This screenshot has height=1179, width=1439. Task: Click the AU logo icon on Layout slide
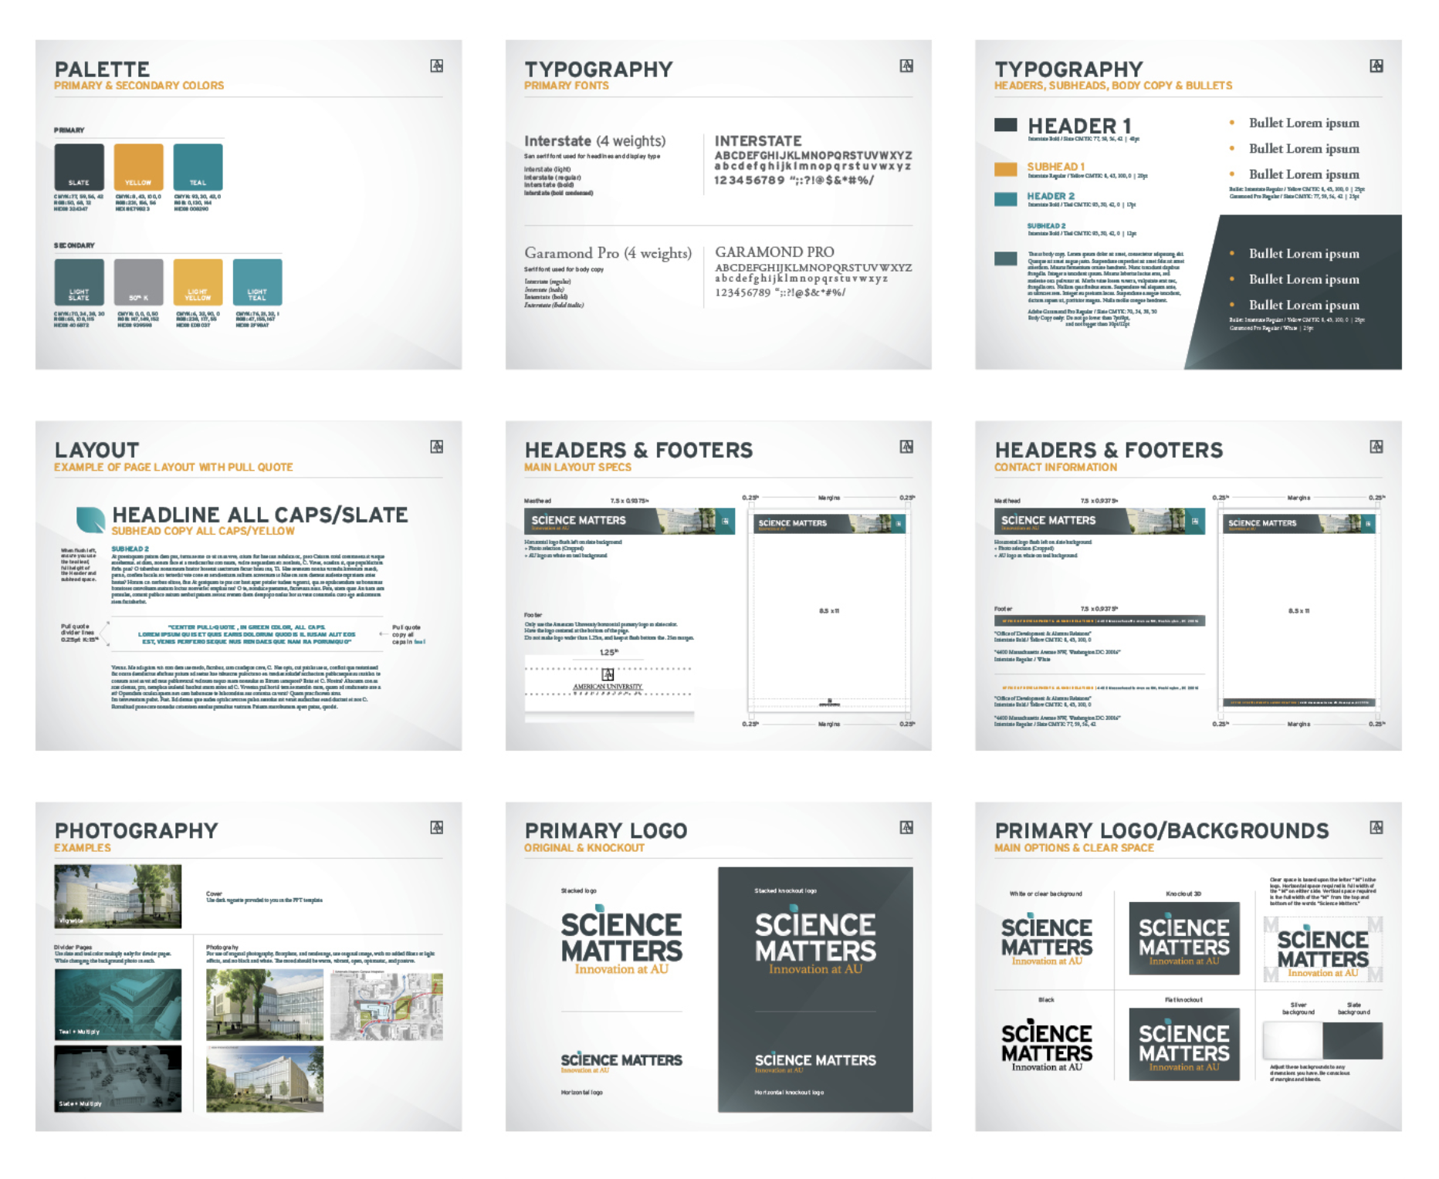(x=437, y=447)
